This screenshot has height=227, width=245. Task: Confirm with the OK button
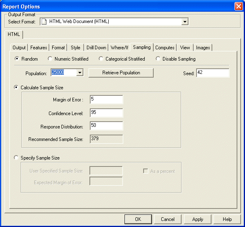(138, 219)
